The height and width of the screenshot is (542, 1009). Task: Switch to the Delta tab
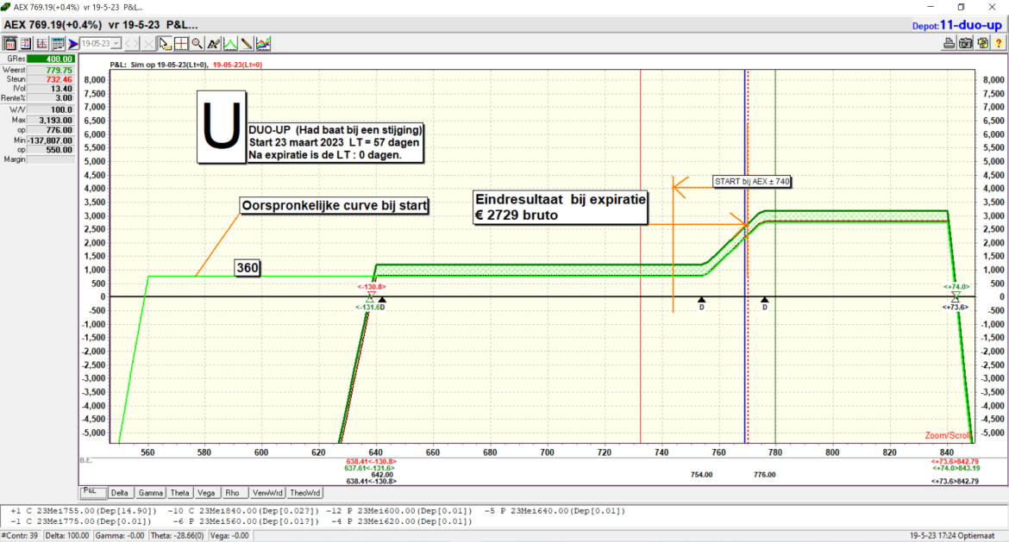[120, 493]
